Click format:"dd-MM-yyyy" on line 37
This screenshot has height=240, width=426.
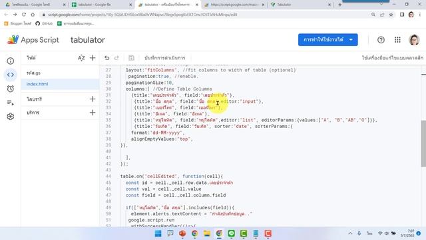coord(156,133)
